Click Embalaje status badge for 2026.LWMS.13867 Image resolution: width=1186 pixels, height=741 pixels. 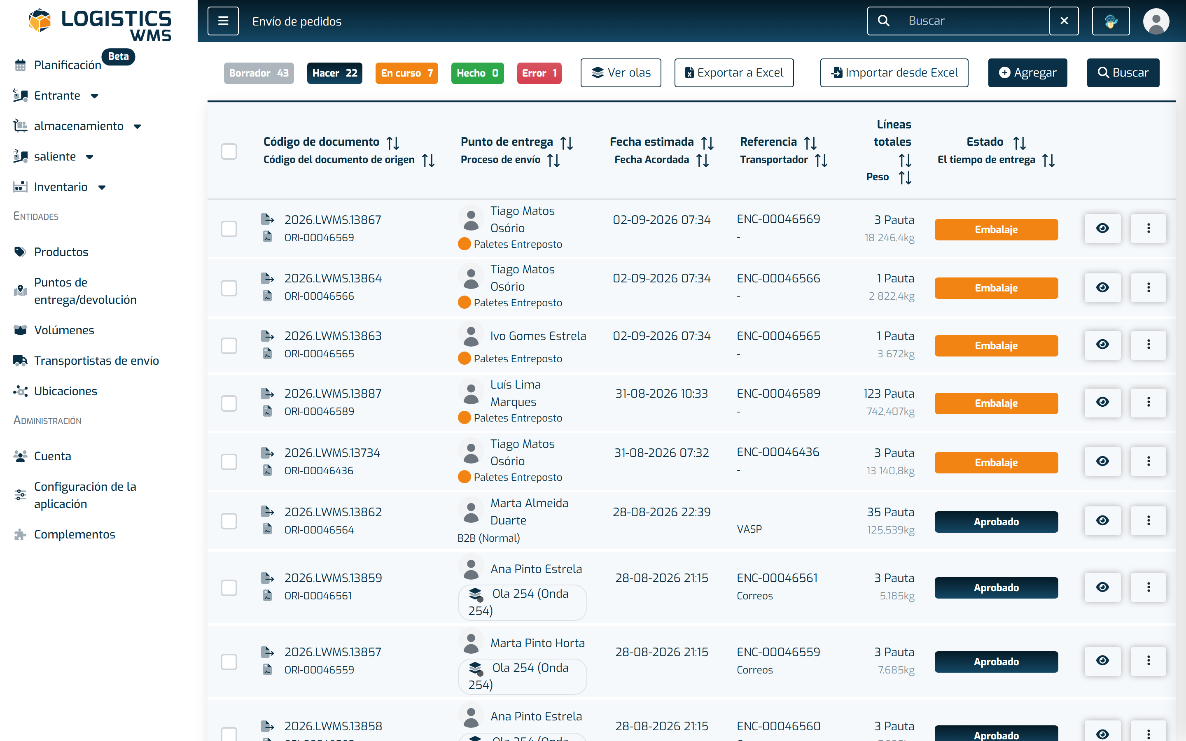[996, 230]
